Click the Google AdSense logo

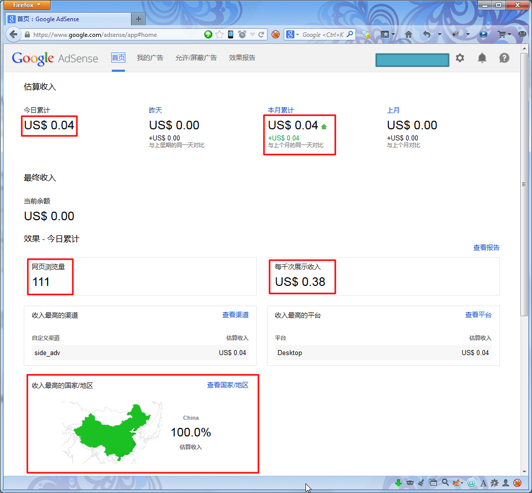point(55,58)
